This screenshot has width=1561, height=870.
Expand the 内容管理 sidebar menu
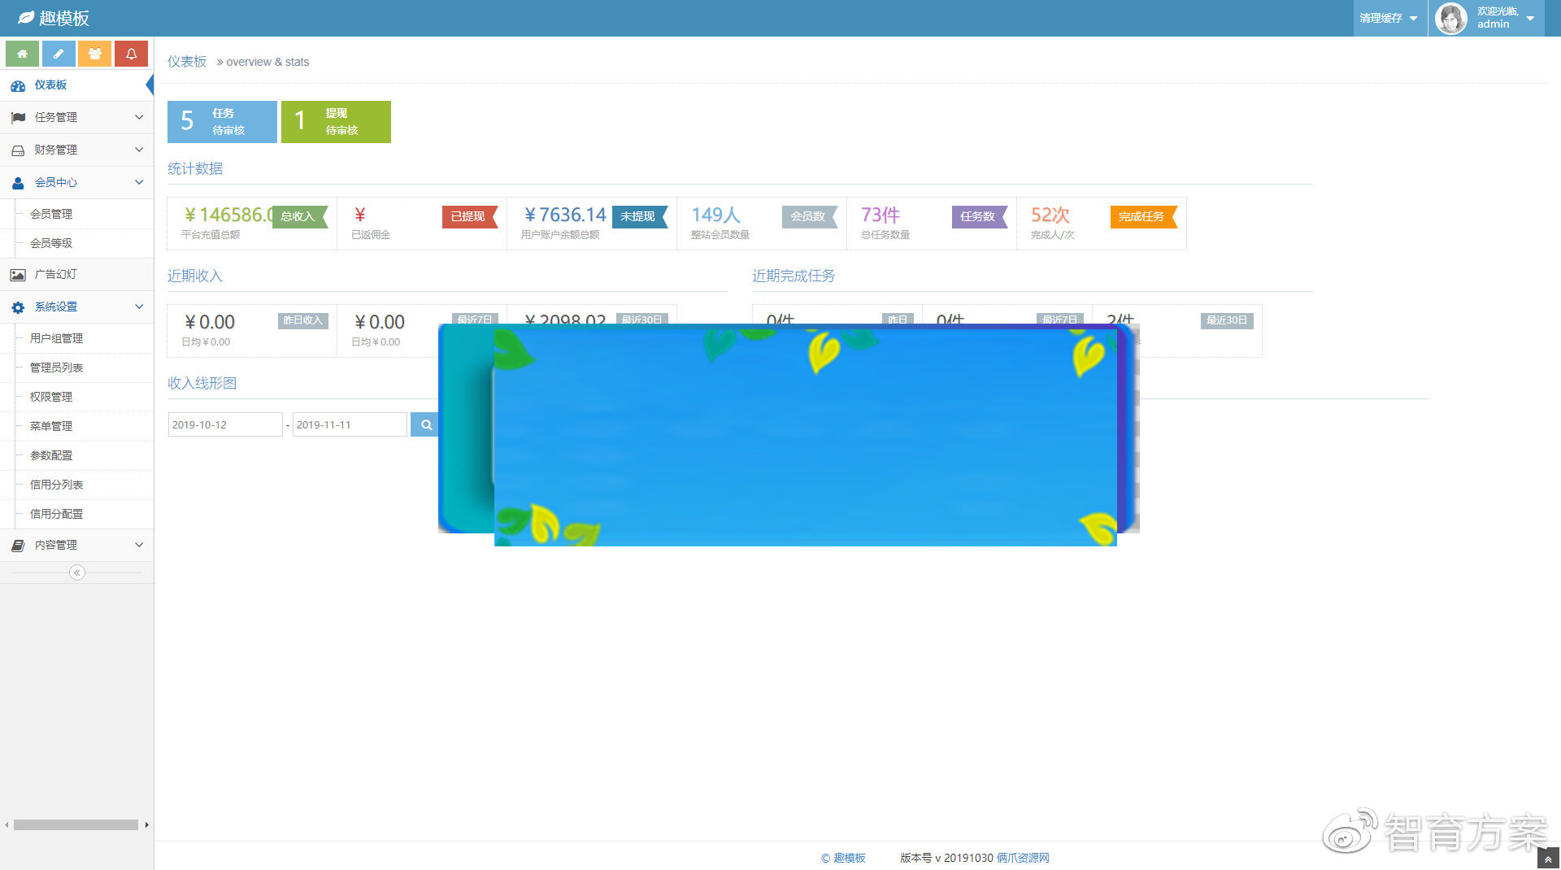tap(76, 545)
